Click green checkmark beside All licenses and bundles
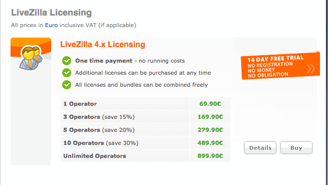 (x=67, y=85)
